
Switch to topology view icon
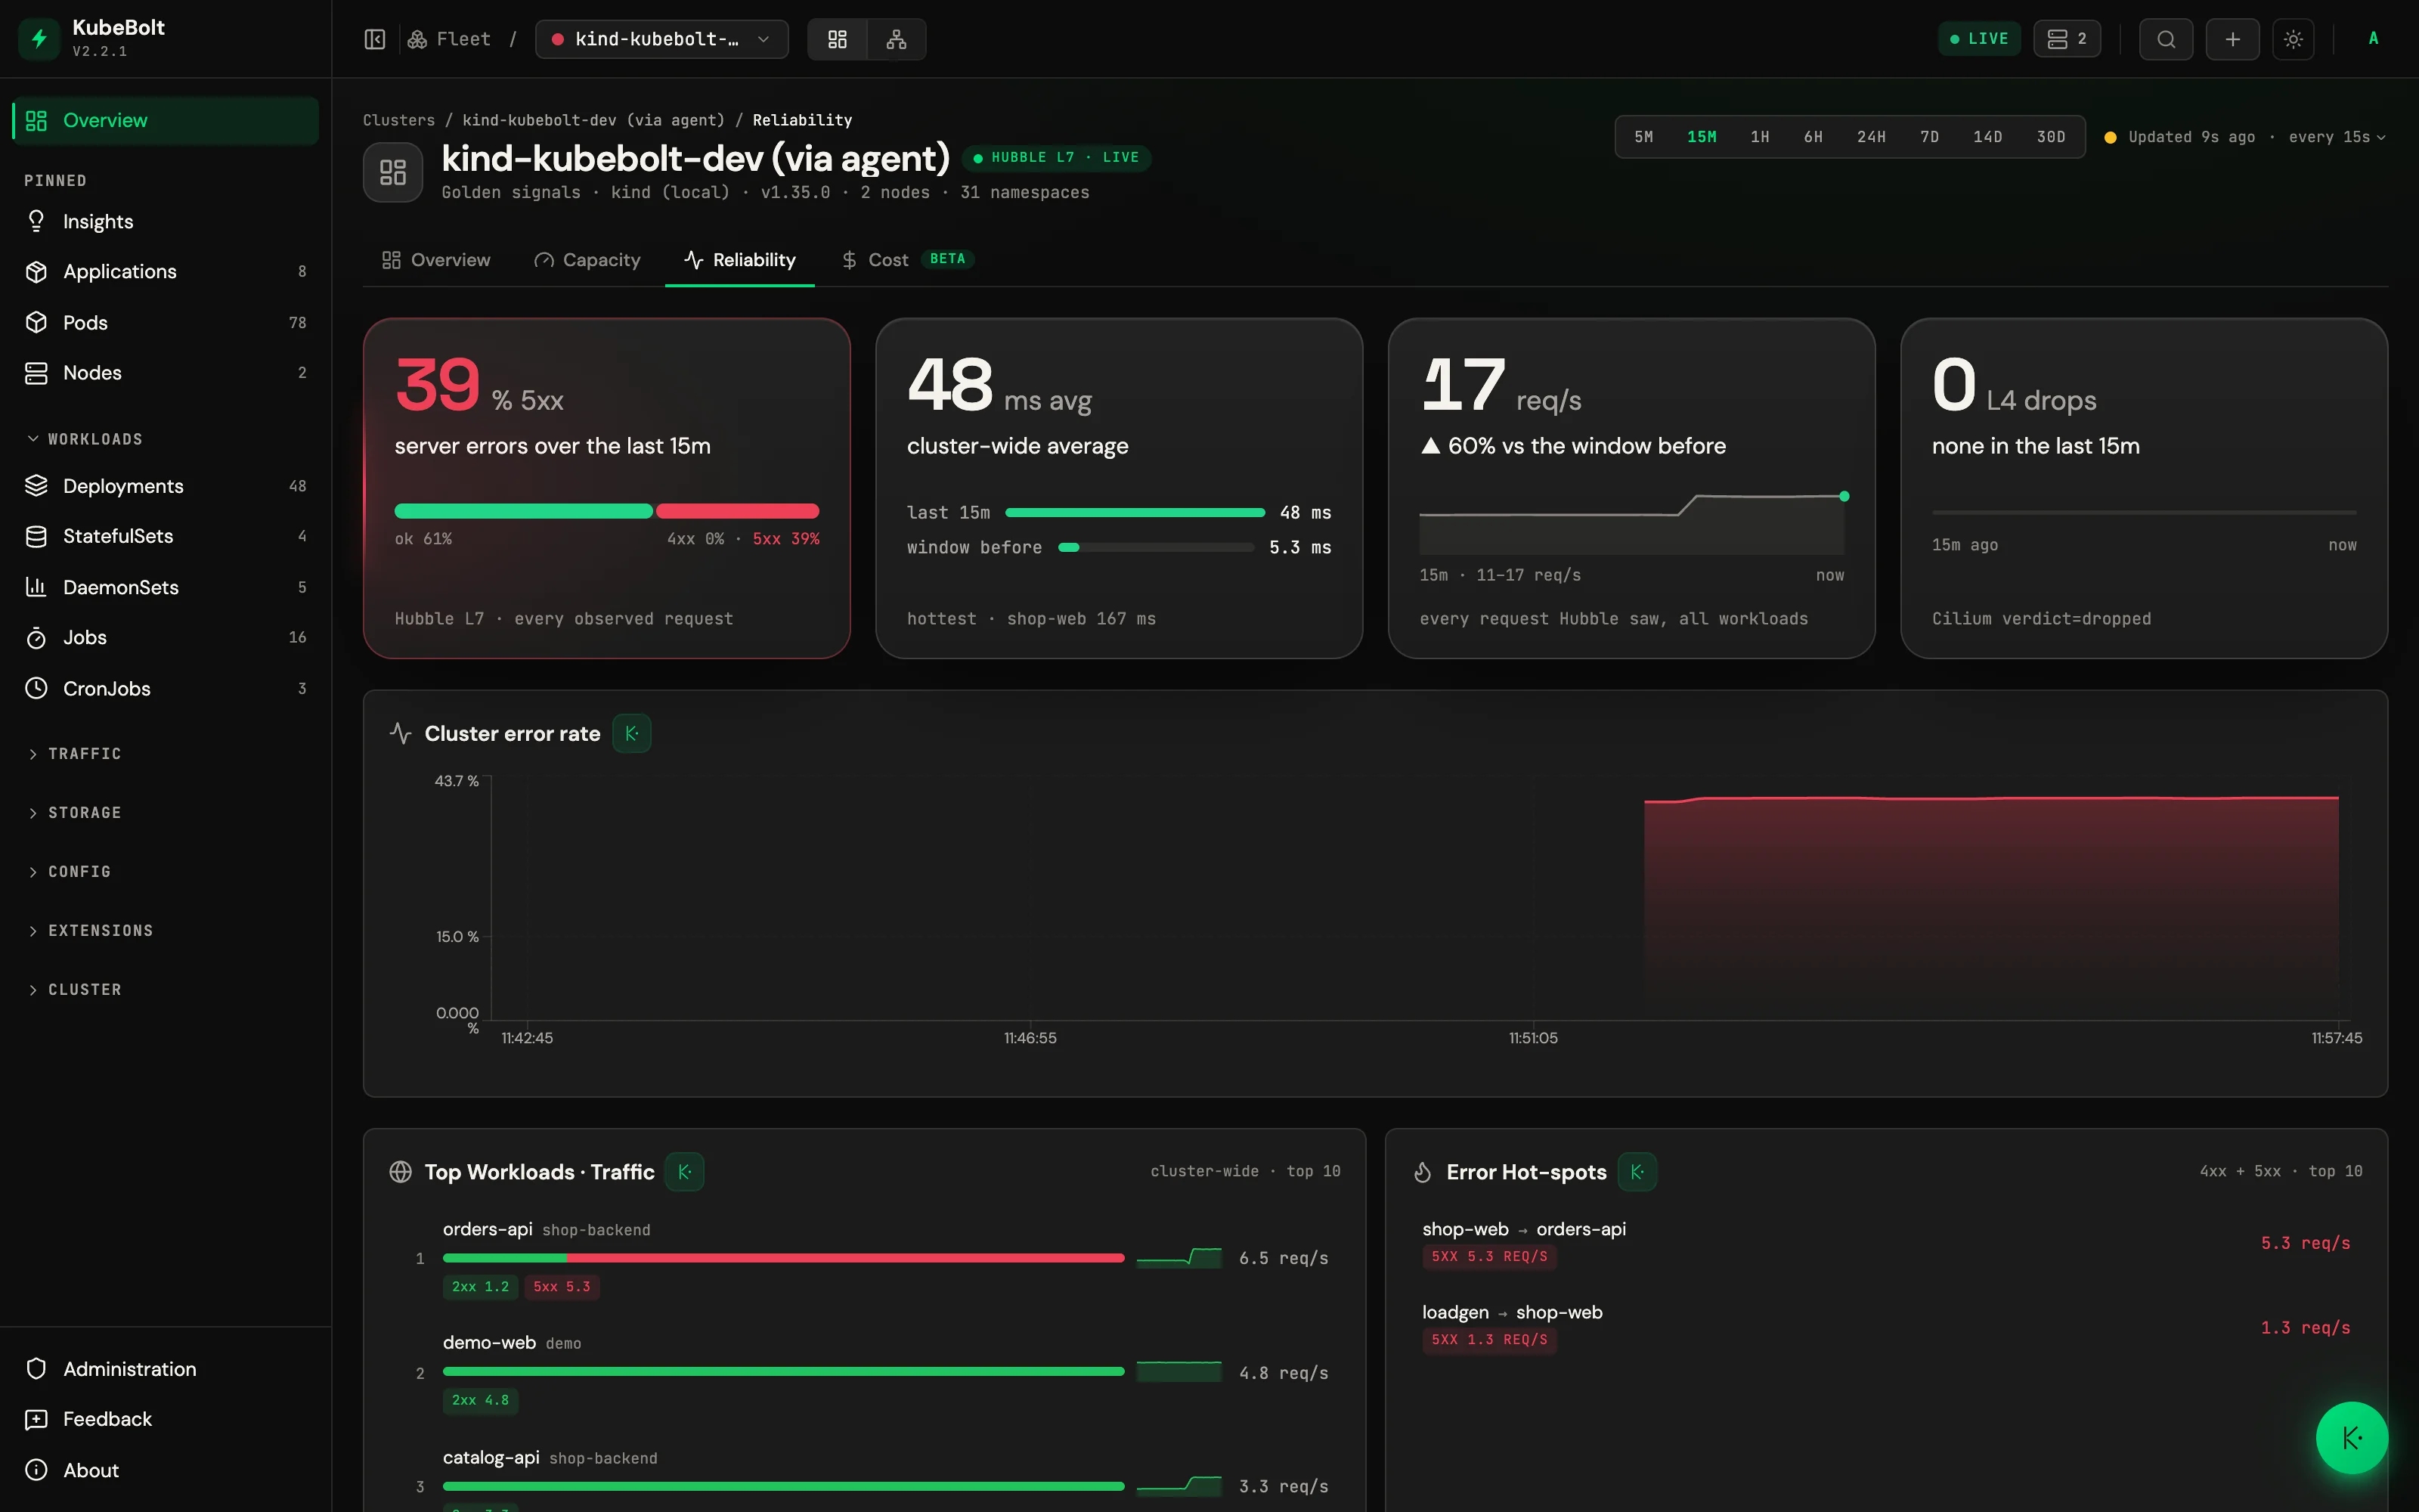pos(897,39)
